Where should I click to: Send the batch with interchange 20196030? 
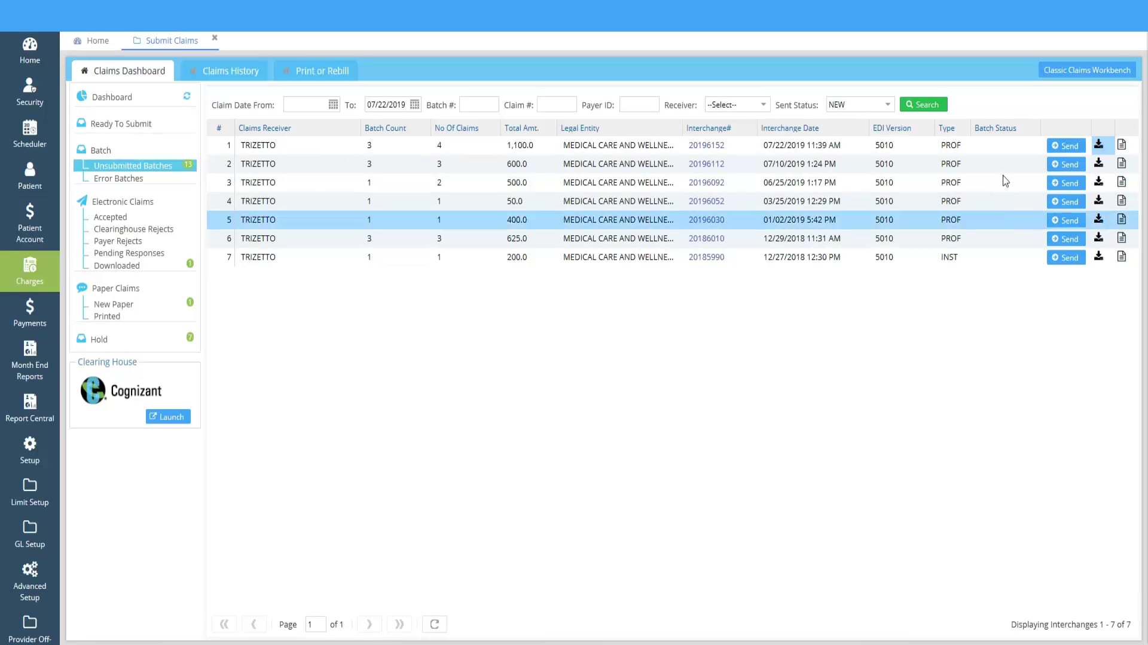tap(1065, 220)
